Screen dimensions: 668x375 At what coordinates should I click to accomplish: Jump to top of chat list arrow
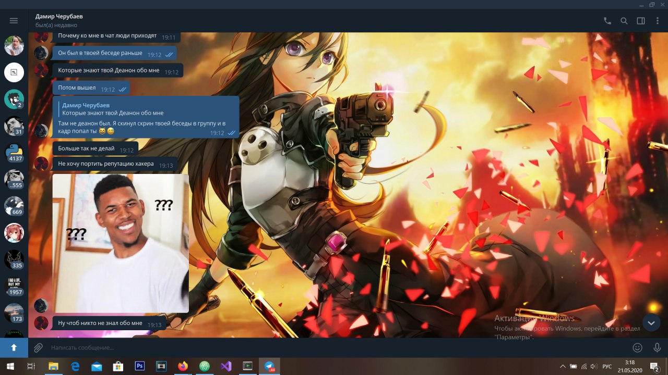coord(14,347)
